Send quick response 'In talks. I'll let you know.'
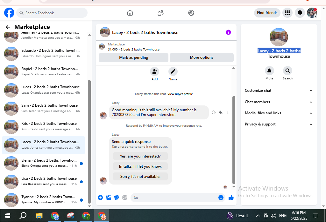The height and width of the screenshot is (222, 326). pyautogui.click(x=140, y=166)
